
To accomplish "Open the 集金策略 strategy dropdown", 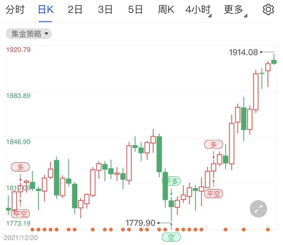I will (28, 34).
